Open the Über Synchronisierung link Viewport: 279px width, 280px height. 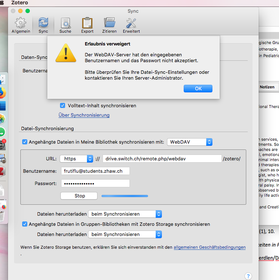84,115
